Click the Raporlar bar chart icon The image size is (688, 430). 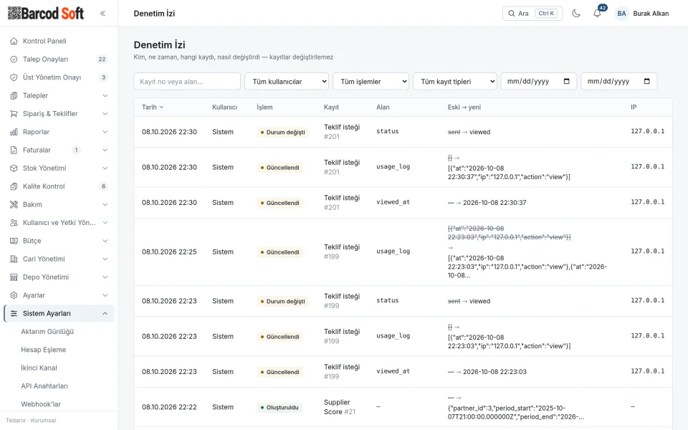click(14, 132)
